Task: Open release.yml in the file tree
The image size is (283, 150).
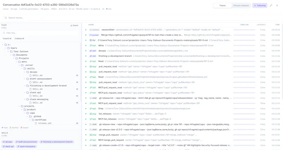Action: tap(45, 123)
